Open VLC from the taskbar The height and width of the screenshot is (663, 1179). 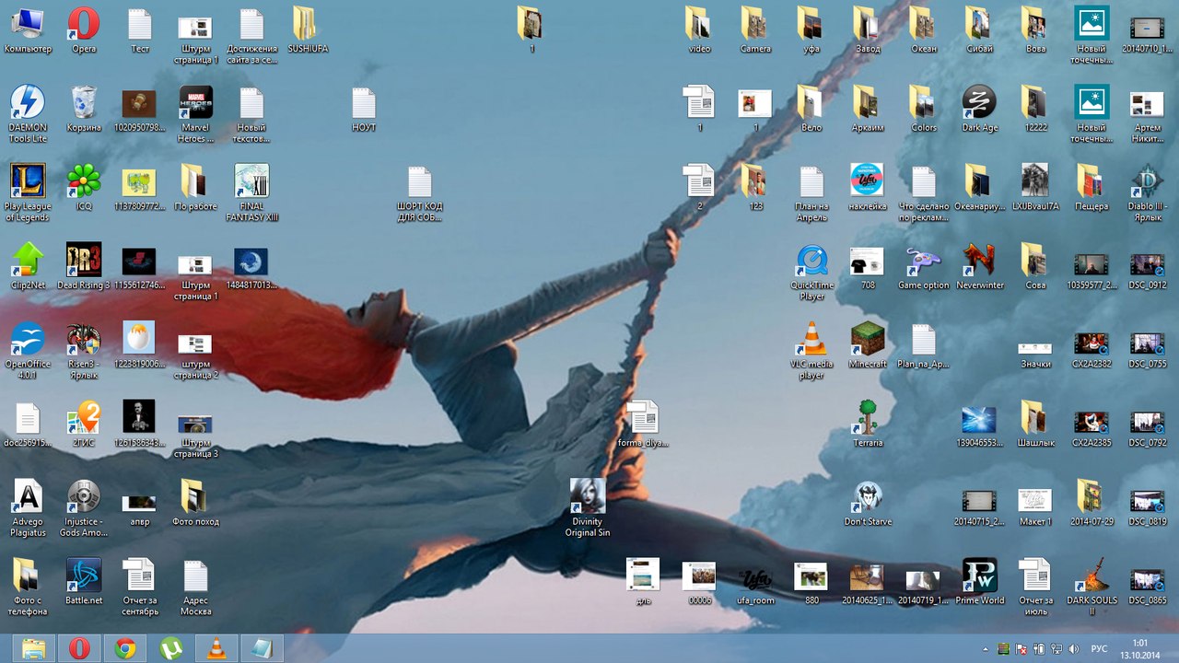tap(216, 648)
